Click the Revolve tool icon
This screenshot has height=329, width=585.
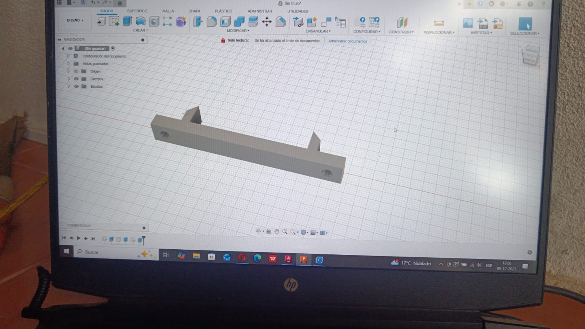tap(141, 21)
